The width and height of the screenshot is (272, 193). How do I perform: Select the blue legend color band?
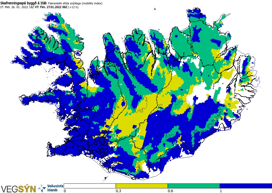click(246, 186)
